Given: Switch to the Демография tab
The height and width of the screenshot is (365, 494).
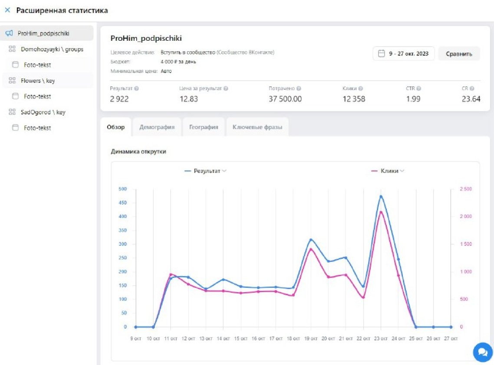Looking at the screenshot, I should (x=157, y=127).
